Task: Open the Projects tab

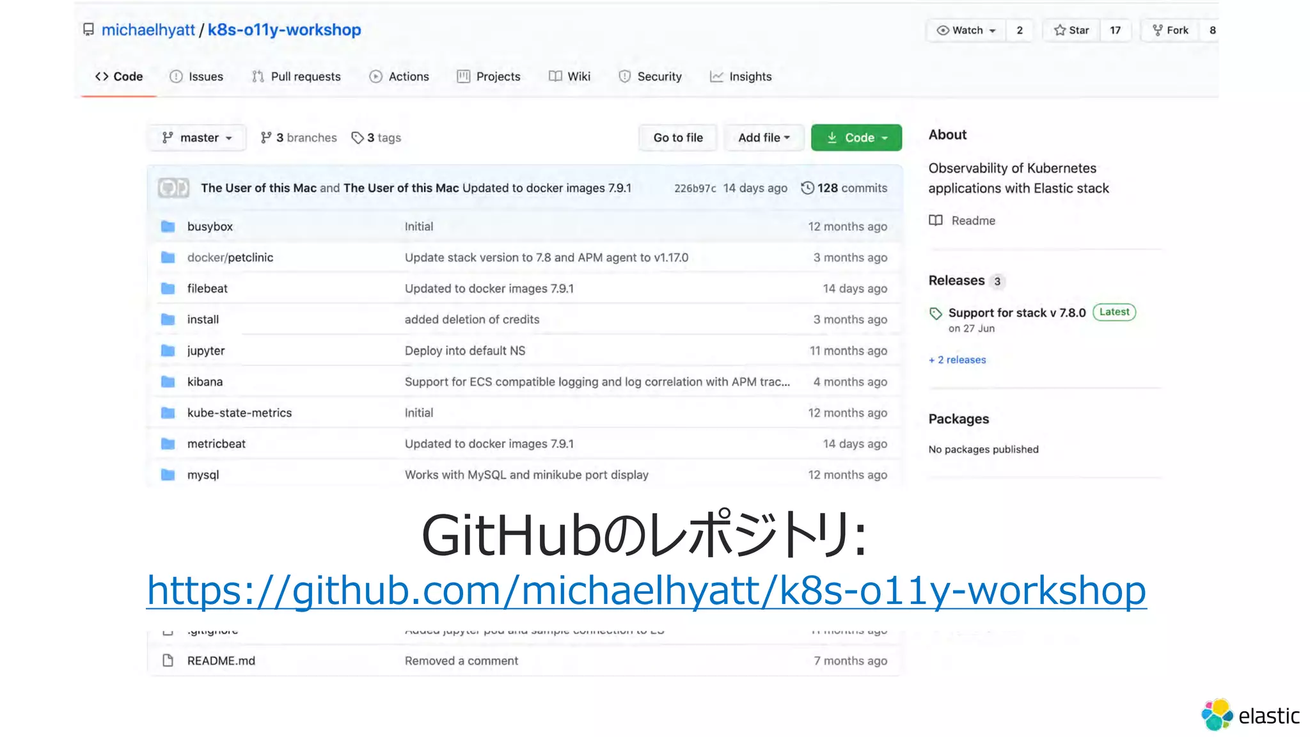Action: click(x=489, y=76)
